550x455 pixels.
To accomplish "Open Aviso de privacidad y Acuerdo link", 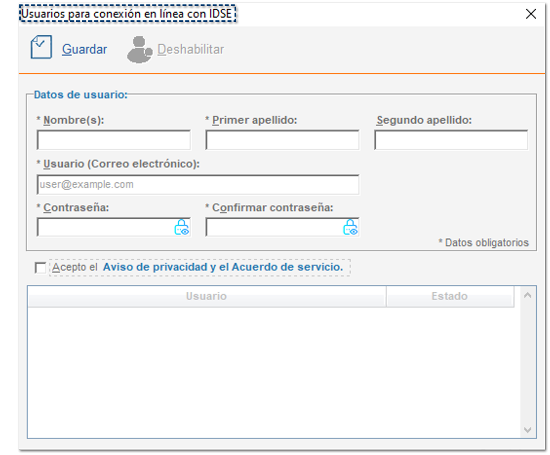I will click(223, 268).
